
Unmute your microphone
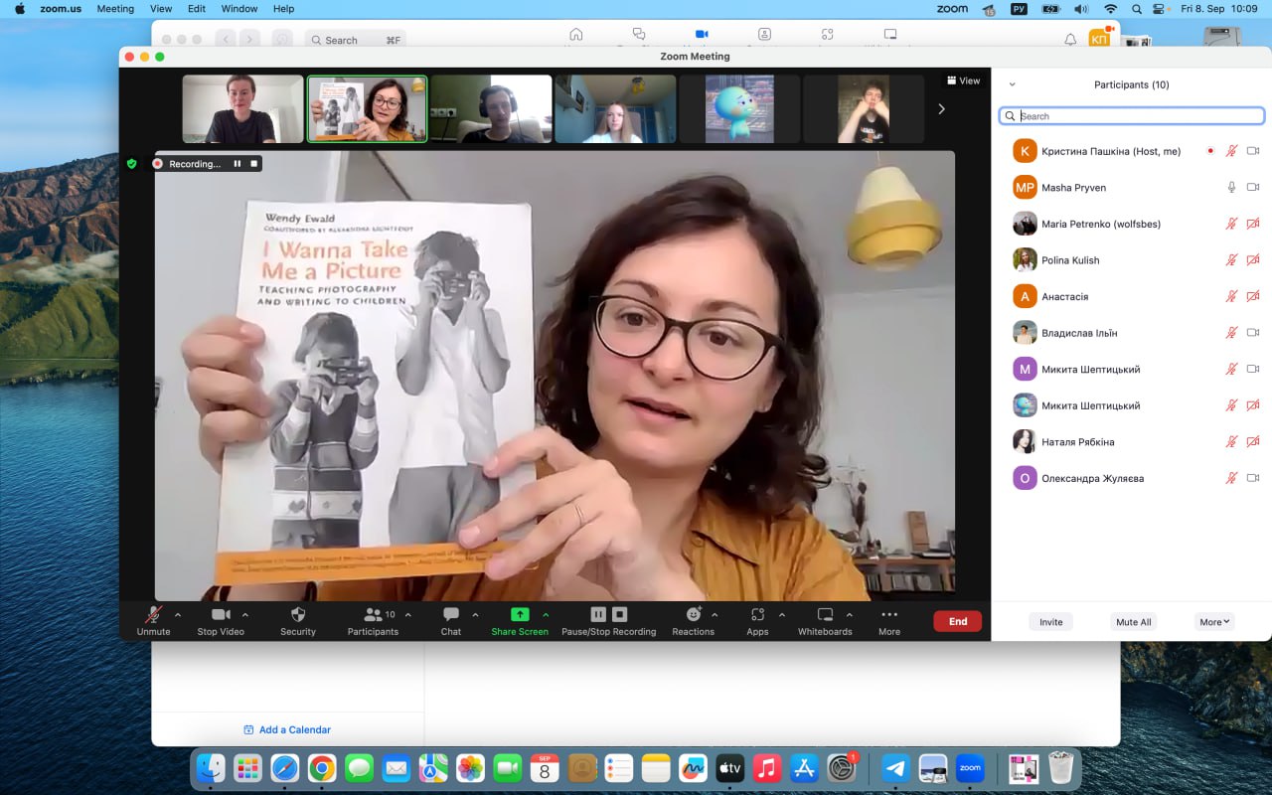tap(153, 615)
